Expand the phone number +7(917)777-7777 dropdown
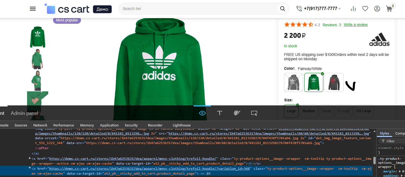The image size is (405, 177). 322,9
